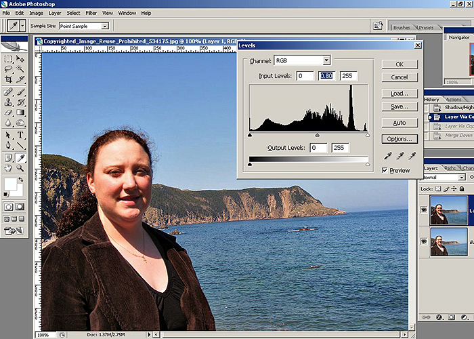This screenshot has width=474, height=339.
Task: Switch to Standard Screen Mode
Action: [7, 219]
